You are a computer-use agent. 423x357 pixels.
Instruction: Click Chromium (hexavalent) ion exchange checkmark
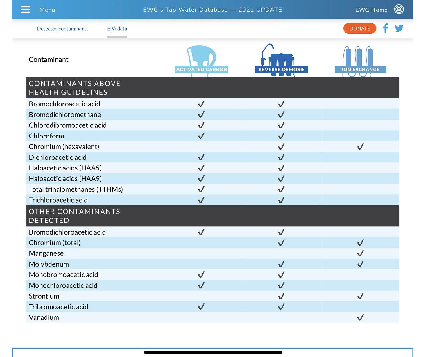tap(360, 147)
